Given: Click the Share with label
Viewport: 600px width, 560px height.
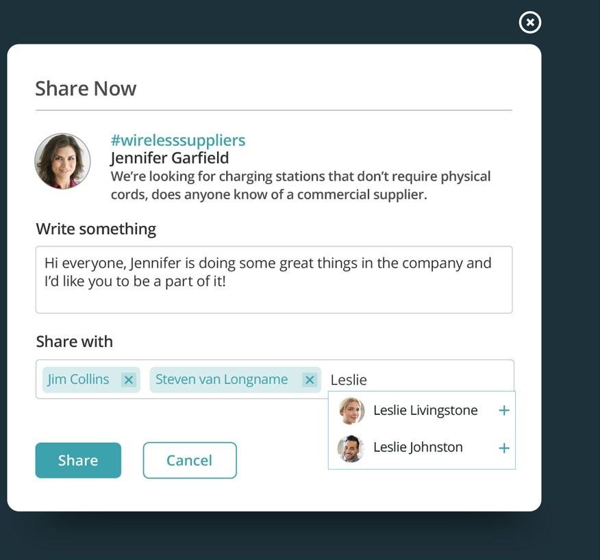Looking at the screenshot, I should 75,342.
